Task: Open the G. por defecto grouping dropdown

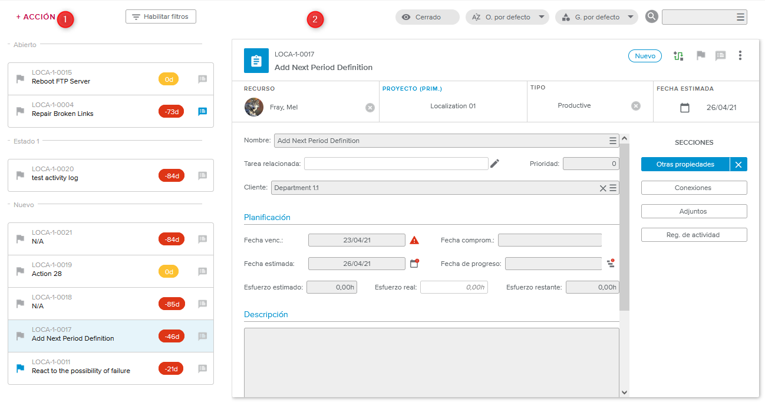Action: 596,17
